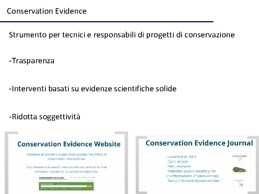The width and height of the screenshot is (259, 194).
Task: Click the green search bar in website screenshot
Action: (x=66, y=186)
